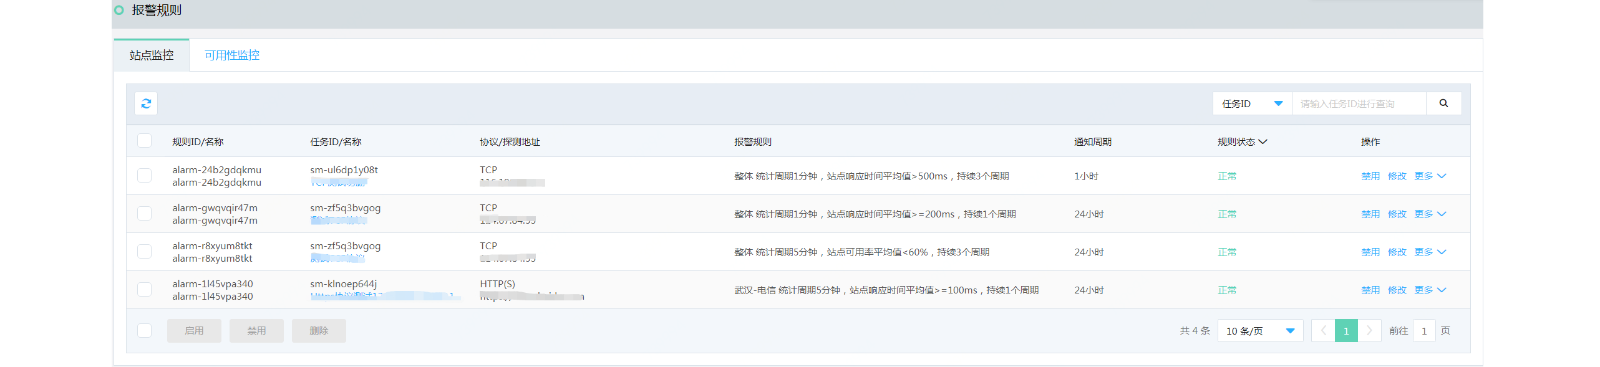Screen dimensions: 1600x367
Task: Go to previous page arrow
Action: 1323,331
